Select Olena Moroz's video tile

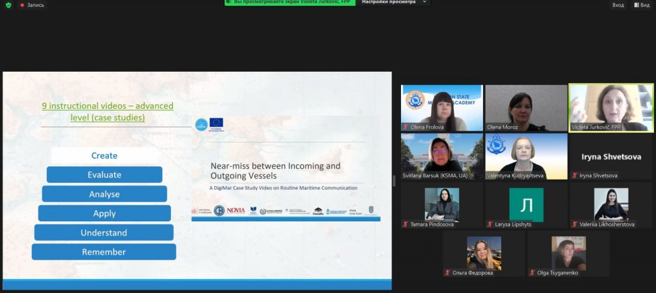point(526,107)
